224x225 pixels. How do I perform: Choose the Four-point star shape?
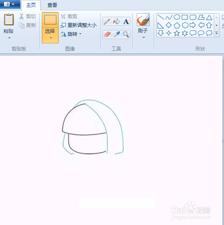click(x=169, y=33)
